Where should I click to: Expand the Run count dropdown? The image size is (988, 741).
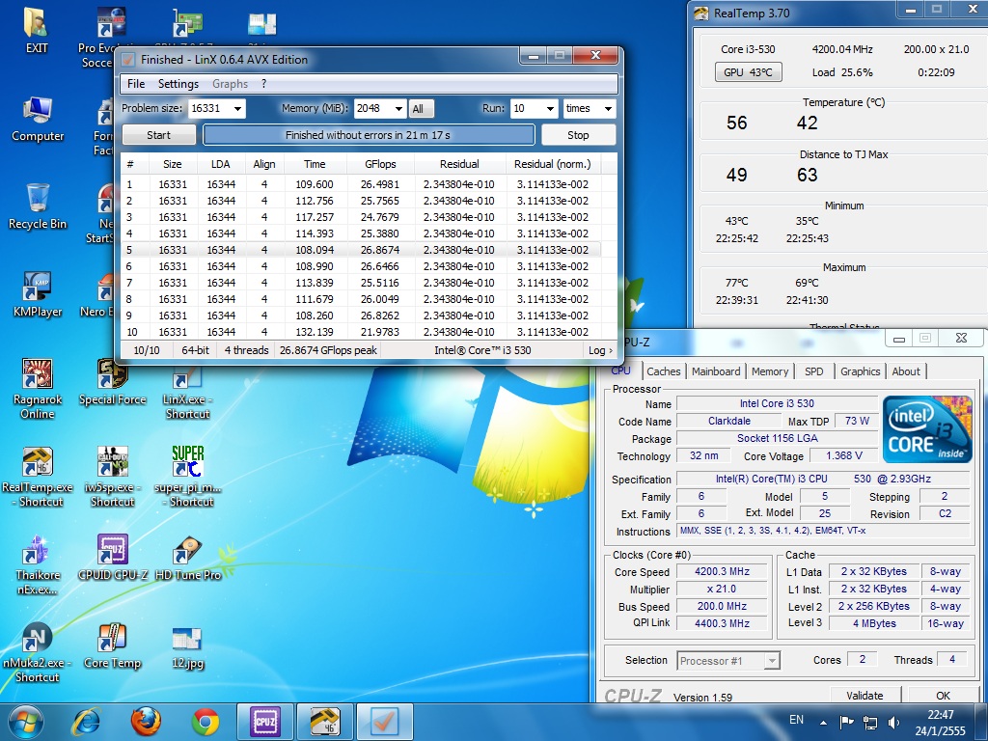pos(550,108)
